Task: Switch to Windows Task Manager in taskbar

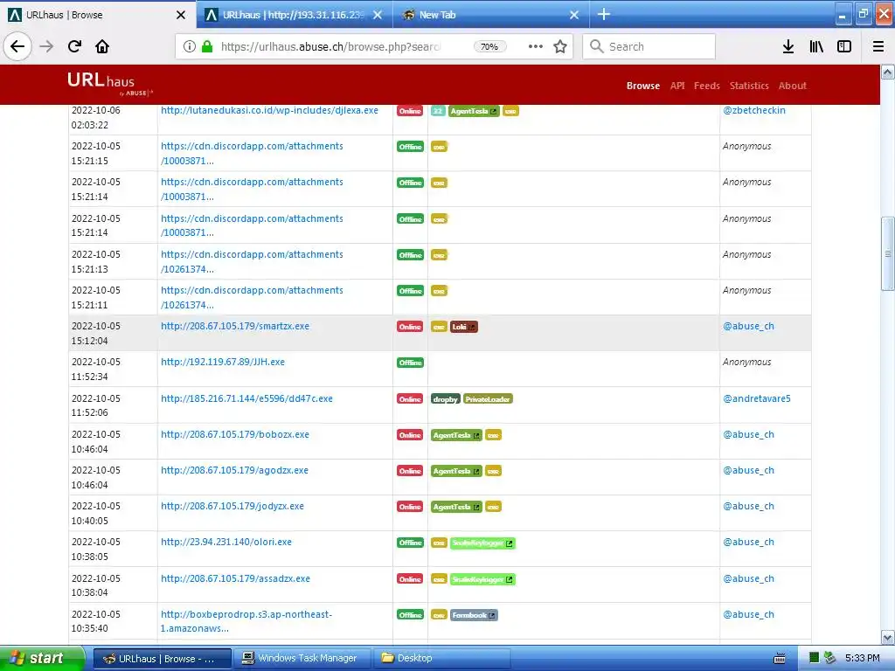Action: pos(302,659)
